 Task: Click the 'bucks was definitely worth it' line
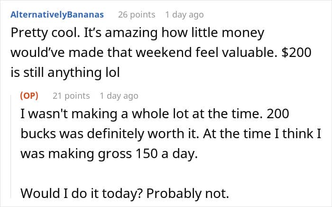click(x=171, y=134)
